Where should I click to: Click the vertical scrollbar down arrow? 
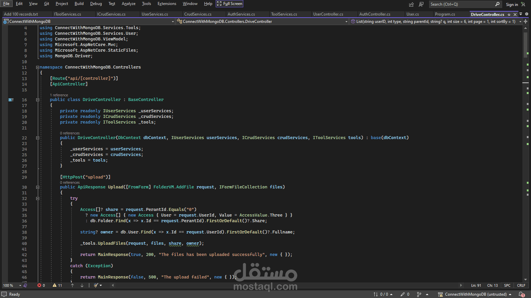point(525,280)
